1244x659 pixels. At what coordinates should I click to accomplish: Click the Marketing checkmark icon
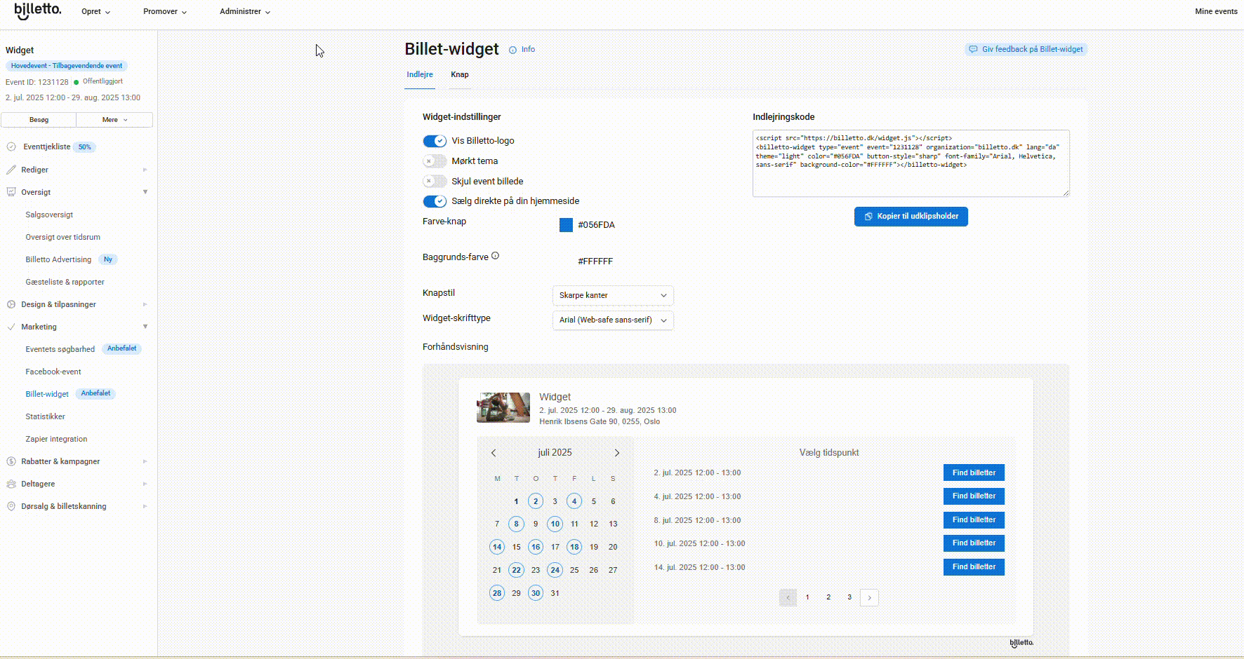(11, 327)
